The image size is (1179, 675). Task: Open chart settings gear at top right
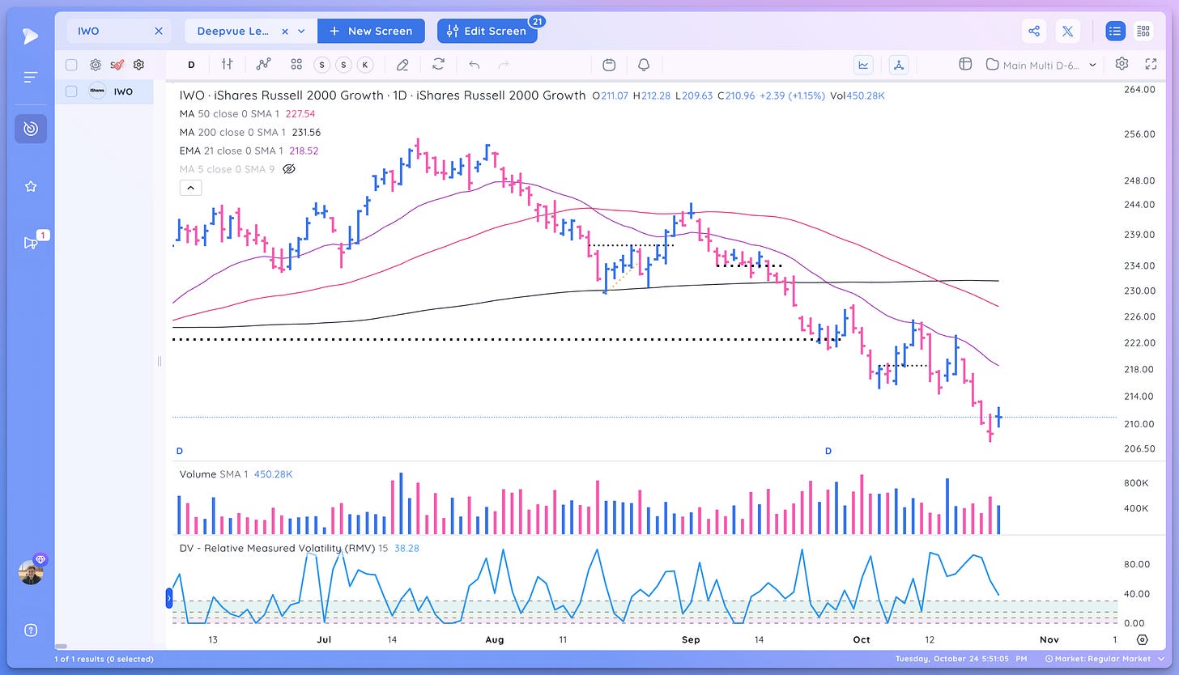[x=1122, y=64]
